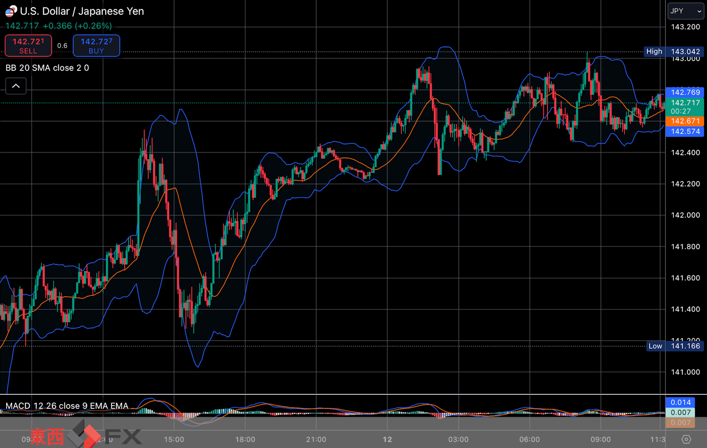
Task: Click the 03:00 time axis label
Action: point(458,440)
